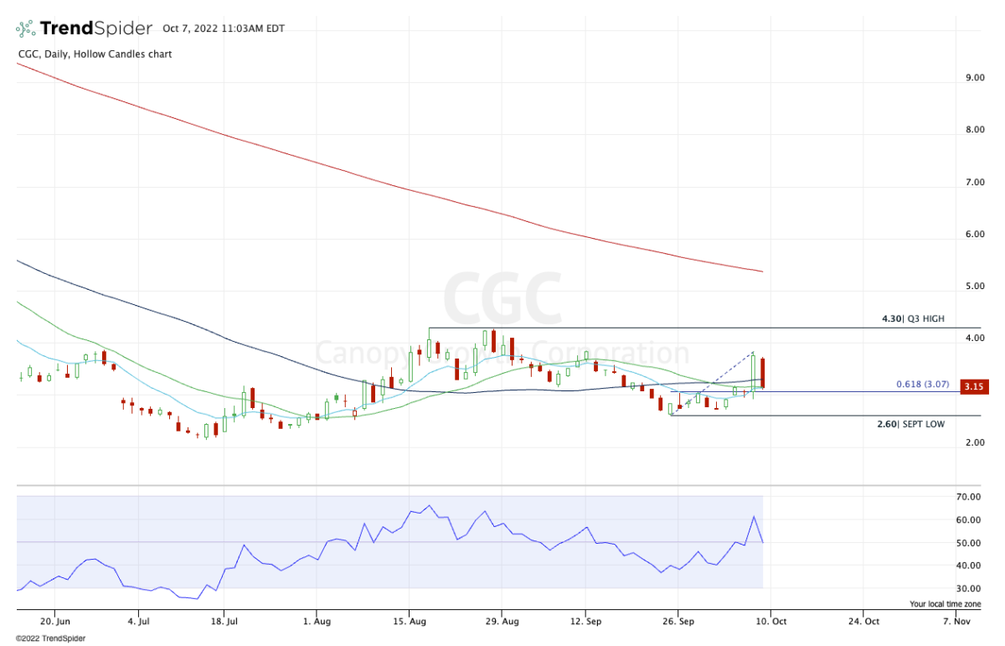Click the last red candle on the chart

click(x=762, y=373)
